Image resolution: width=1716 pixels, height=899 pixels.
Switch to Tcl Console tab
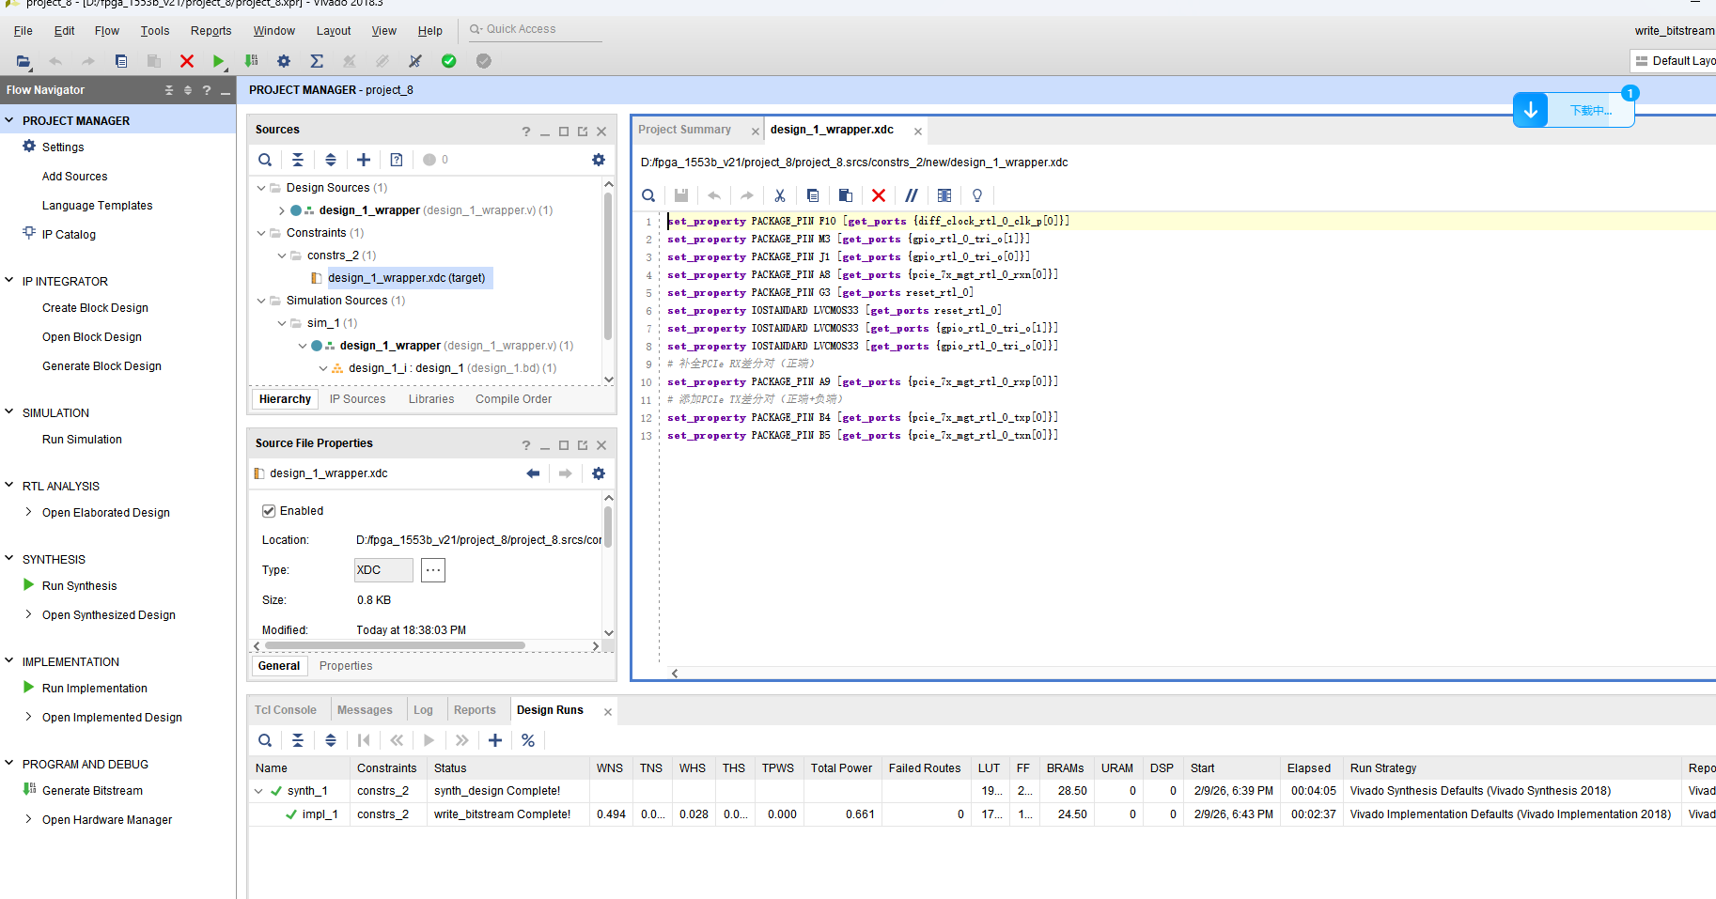[286, 710]
